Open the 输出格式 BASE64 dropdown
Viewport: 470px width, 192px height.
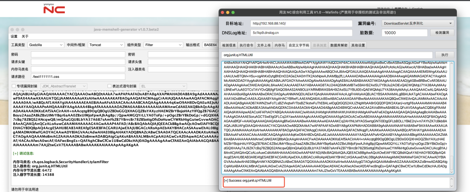coord(211,45)
